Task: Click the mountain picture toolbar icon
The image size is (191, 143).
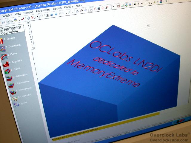Action: [161, 2]
